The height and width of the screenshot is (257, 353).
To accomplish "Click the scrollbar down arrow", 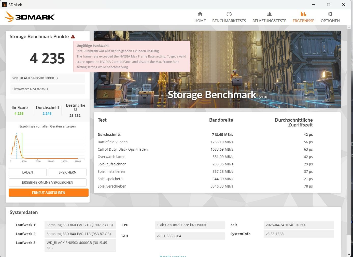I will tap(349, 254).
